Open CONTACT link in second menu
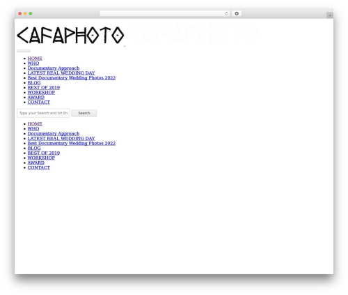This screenshot has height=295, width=348. [x=39, y=168]
